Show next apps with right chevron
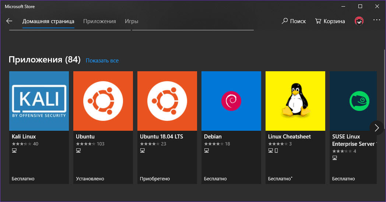The height and width of the screenshot is (202, 386). point(376,128)
